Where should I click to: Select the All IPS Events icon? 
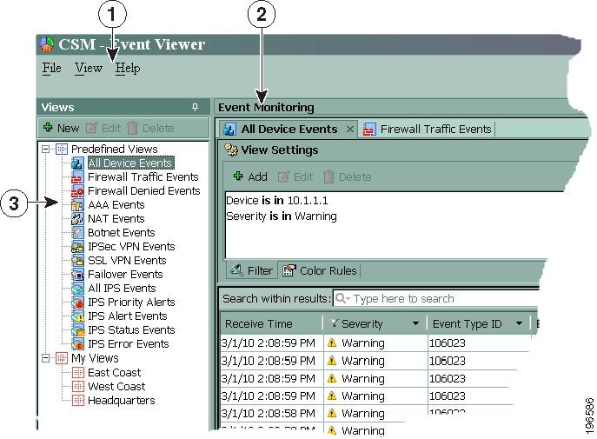[x=77, y=289]
